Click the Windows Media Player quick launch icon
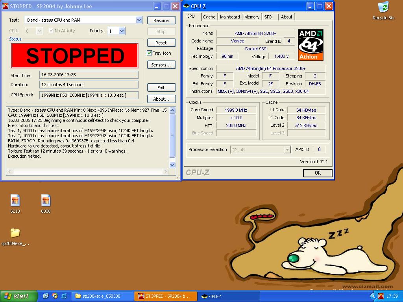This screenshot has width=403, height=302. (55, 296)
